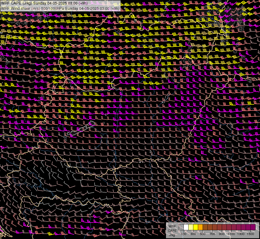Click the 500 value in CAPE legend
260x239 pixels.
pyautogui.click(x=203, y=234)
